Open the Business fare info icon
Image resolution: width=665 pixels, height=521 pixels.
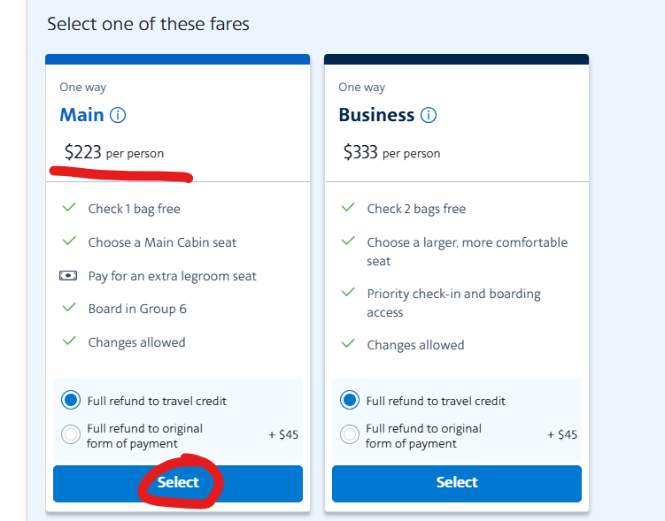click(429, 115)
